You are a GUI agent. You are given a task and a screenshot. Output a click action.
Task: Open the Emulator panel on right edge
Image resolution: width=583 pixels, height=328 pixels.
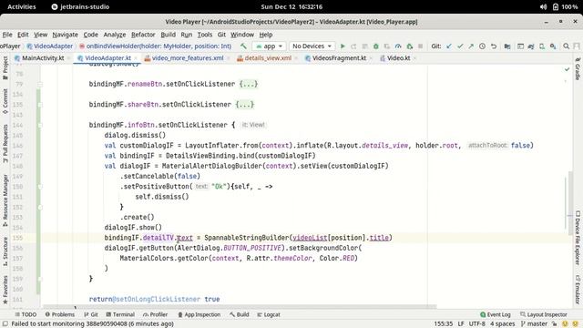point(578,290)
